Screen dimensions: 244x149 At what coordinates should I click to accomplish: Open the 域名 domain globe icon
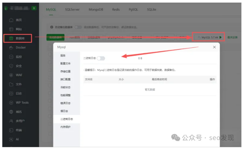click(x=11, y=112)
